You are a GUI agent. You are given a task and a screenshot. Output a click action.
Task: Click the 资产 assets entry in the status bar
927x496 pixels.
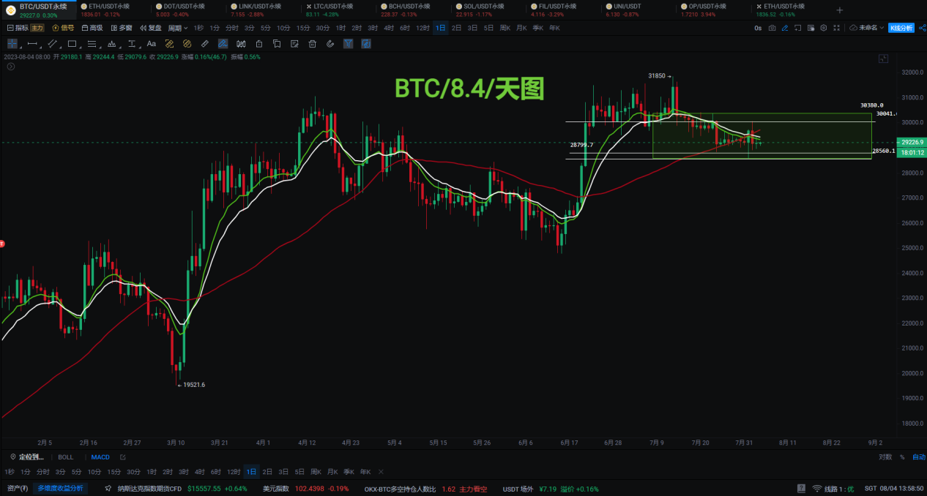[x=18, y=488]
